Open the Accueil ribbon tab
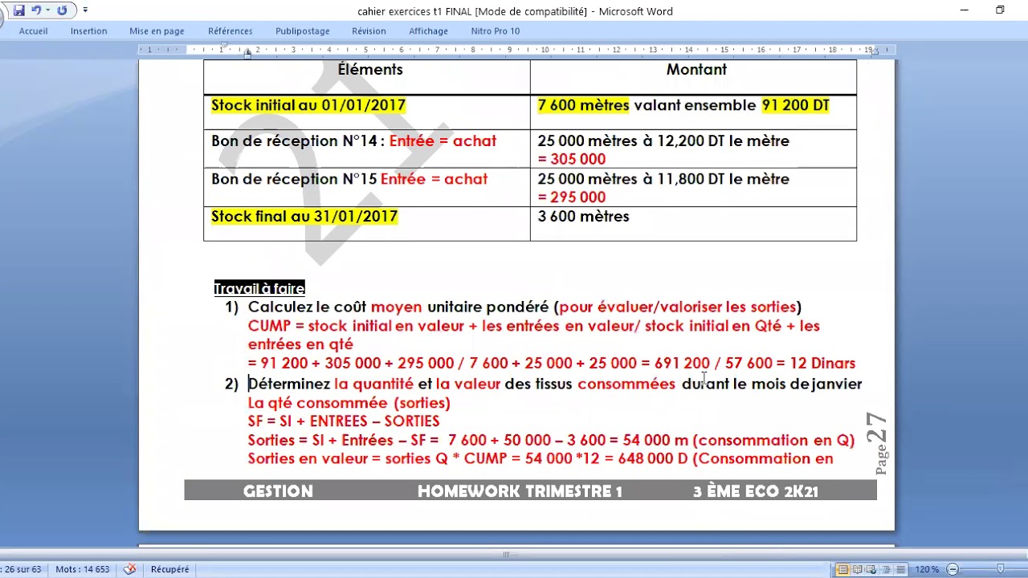1028x578 pixels. pos(33,31)
